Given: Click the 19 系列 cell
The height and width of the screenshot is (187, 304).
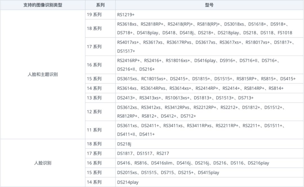Looking at the screenshot, I should (94, 15).
